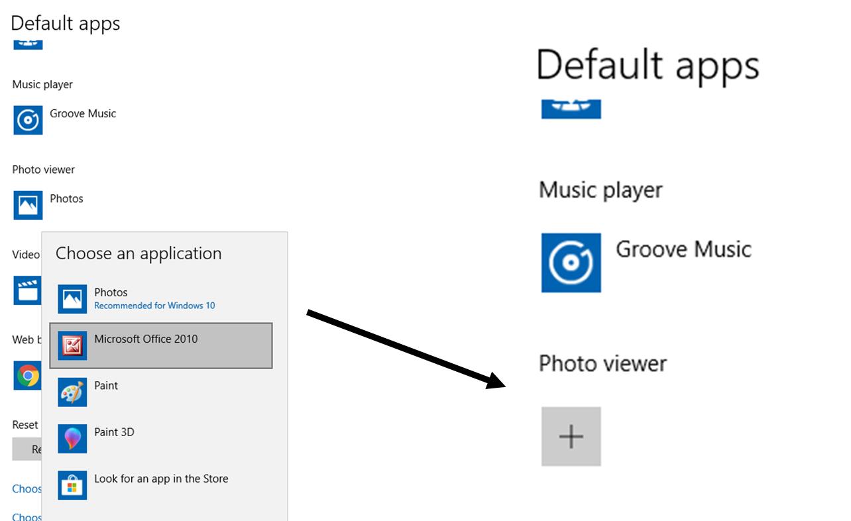The width and height of the screenshot is (851, 521).
Task: Click the Google Chrome icon under Web browser
Action: tap(27, 376)
